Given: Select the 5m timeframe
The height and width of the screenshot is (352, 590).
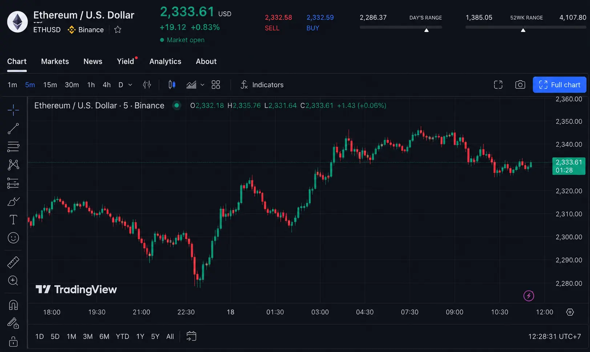Looking at the screenshot, I should click(30, 85).
